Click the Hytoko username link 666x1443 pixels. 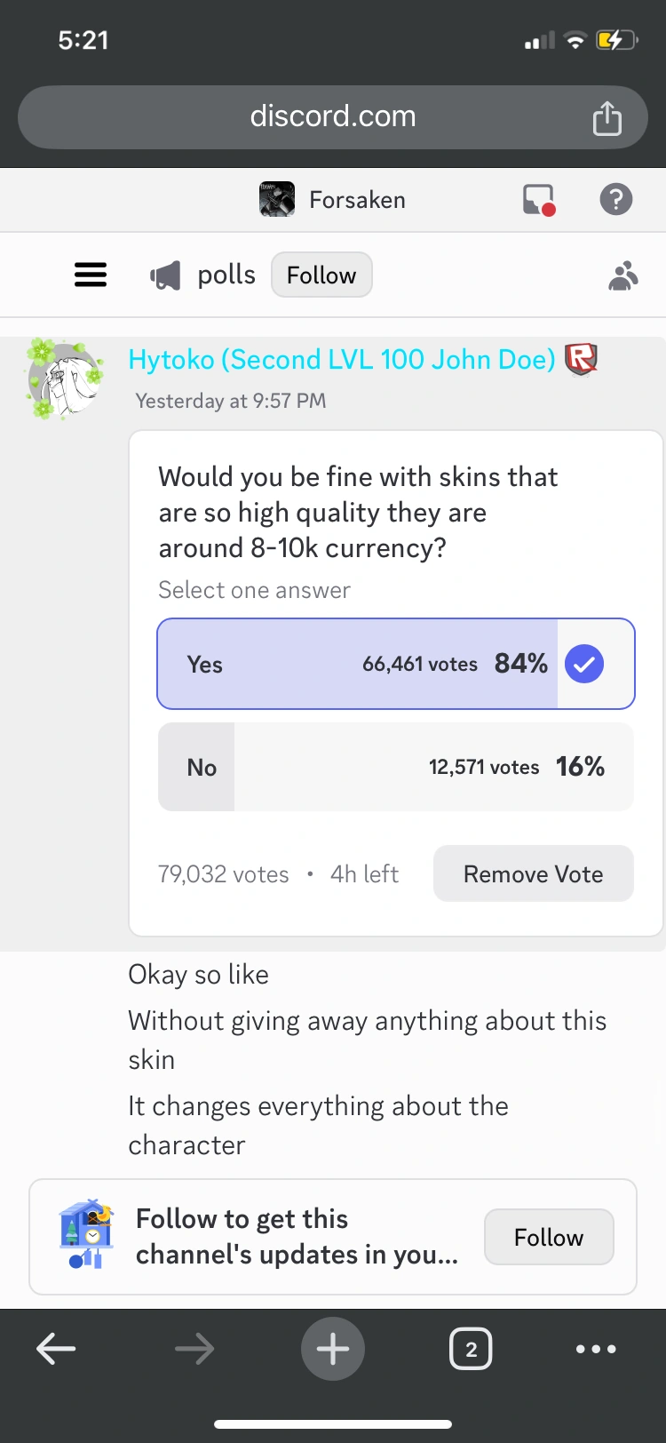[342, 360]
